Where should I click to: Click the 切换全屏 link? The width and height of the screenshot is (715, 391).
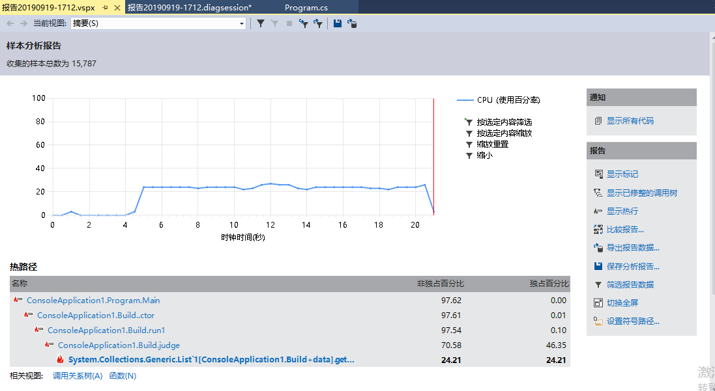click(622, 303)
